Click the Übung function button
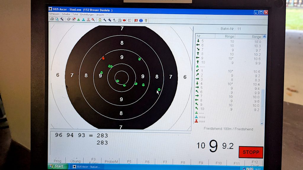 click(x=75, y=161)
